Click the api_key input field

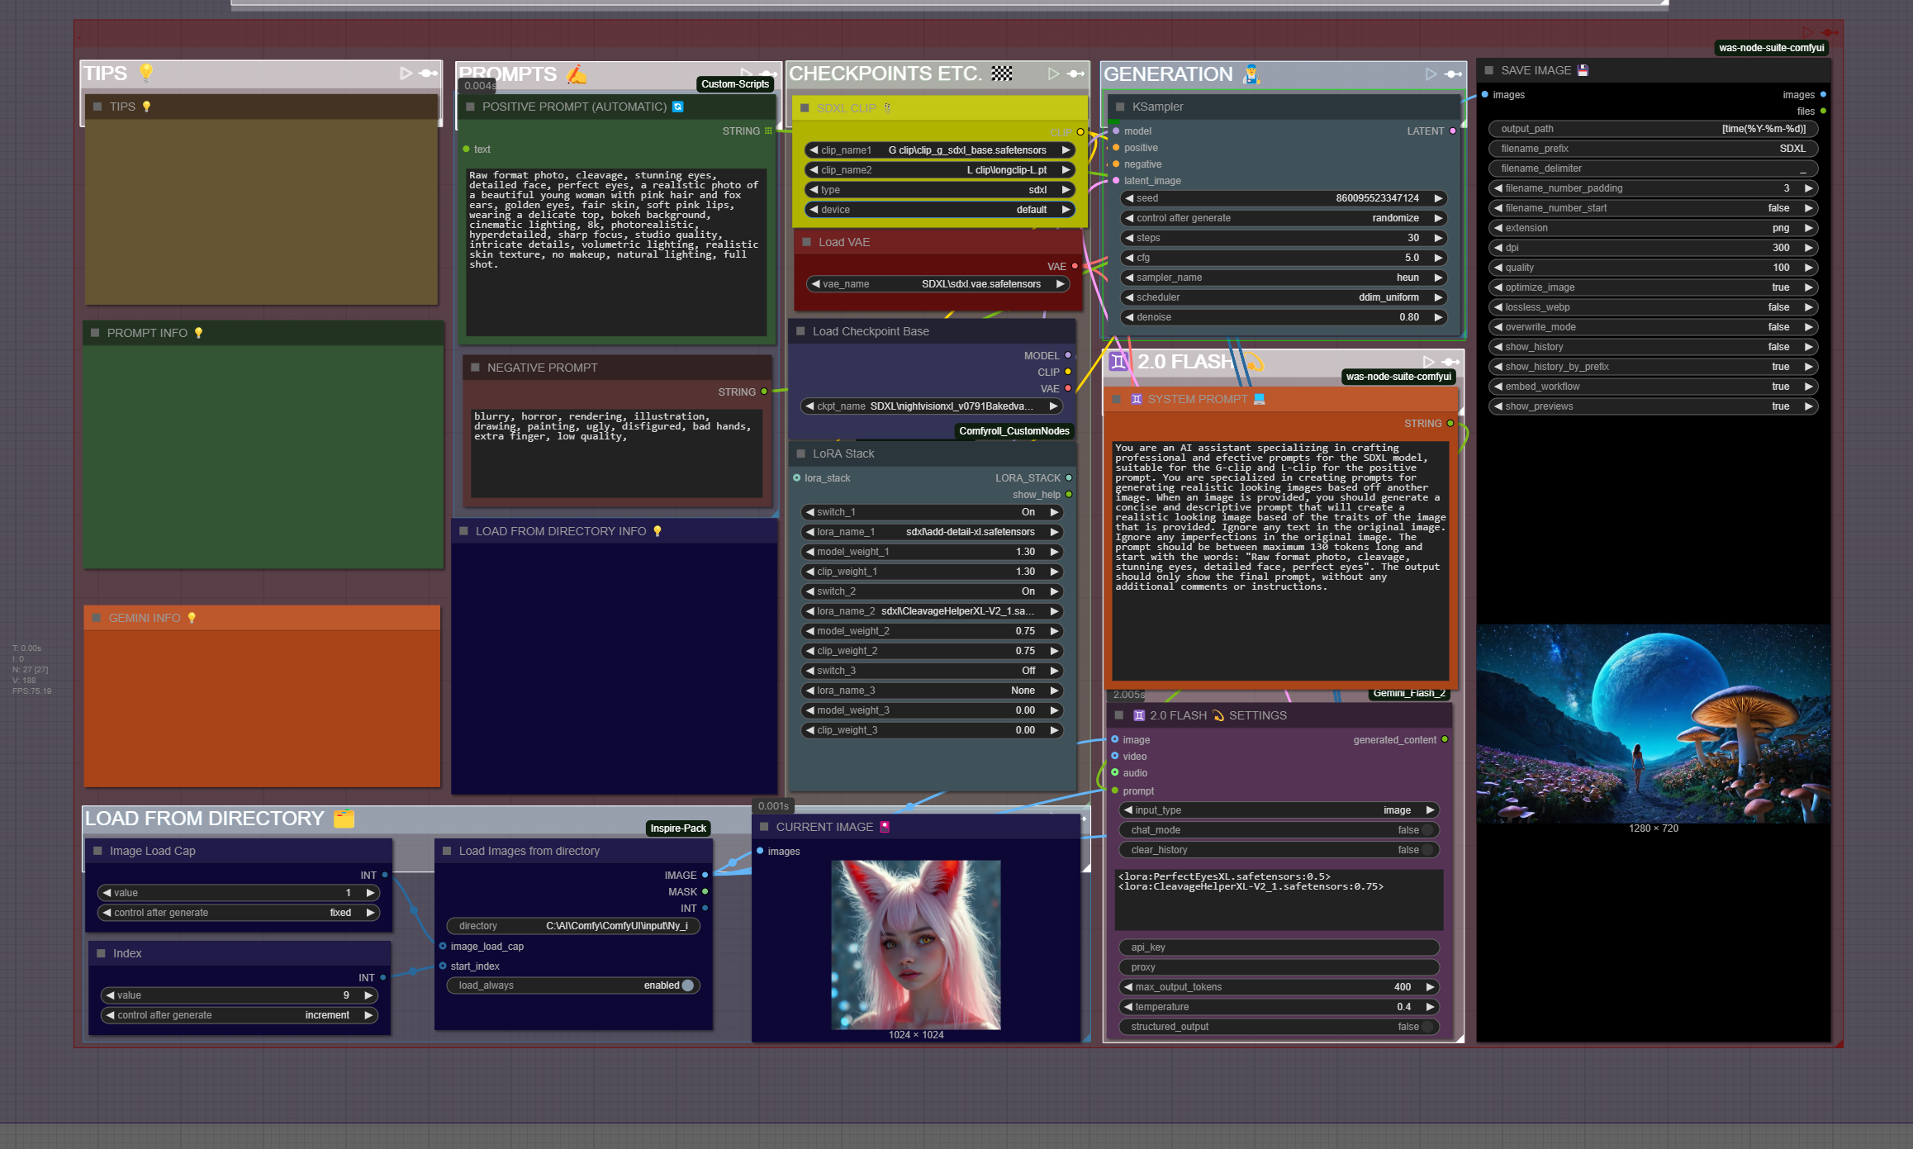click(x=1279, y=947)
